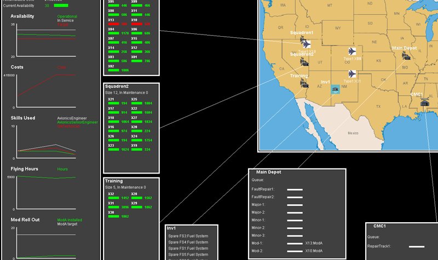Select the CMC1 hangar icon on map
This screenshot has width=438, height=260.
pyautogui.click(x=424, y=102)
